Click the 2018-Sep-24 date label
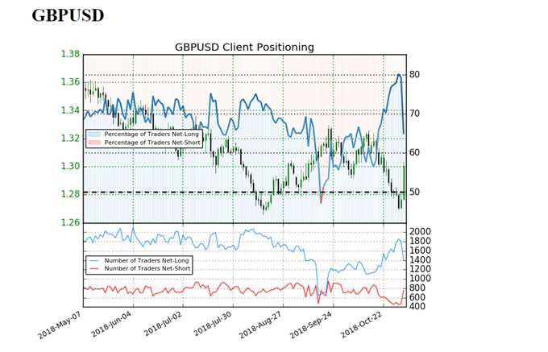This screenshot has height=352, width=548. [x=311, y=325]
